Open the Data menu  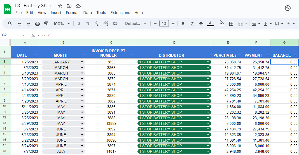click(88, 13)
